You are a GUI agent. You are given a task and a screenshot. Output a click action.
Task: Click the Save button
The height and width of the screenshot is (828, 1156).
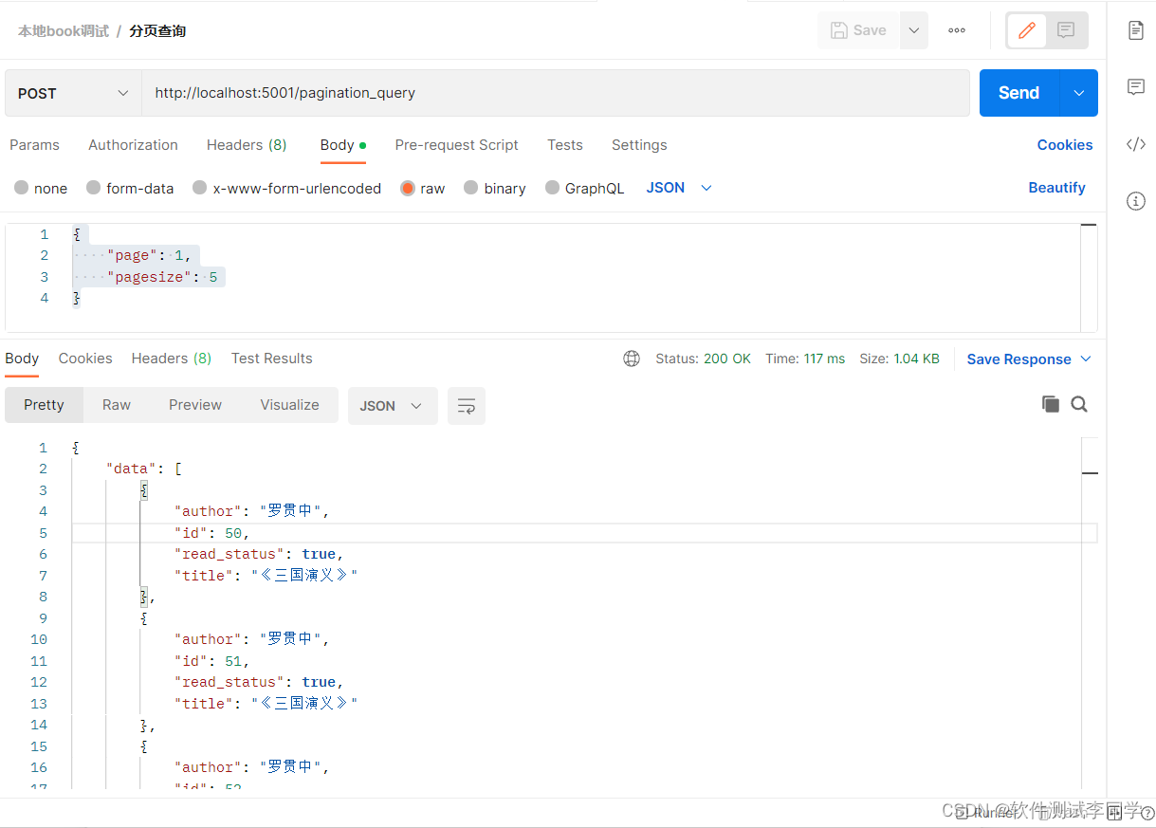coord(859,30)
